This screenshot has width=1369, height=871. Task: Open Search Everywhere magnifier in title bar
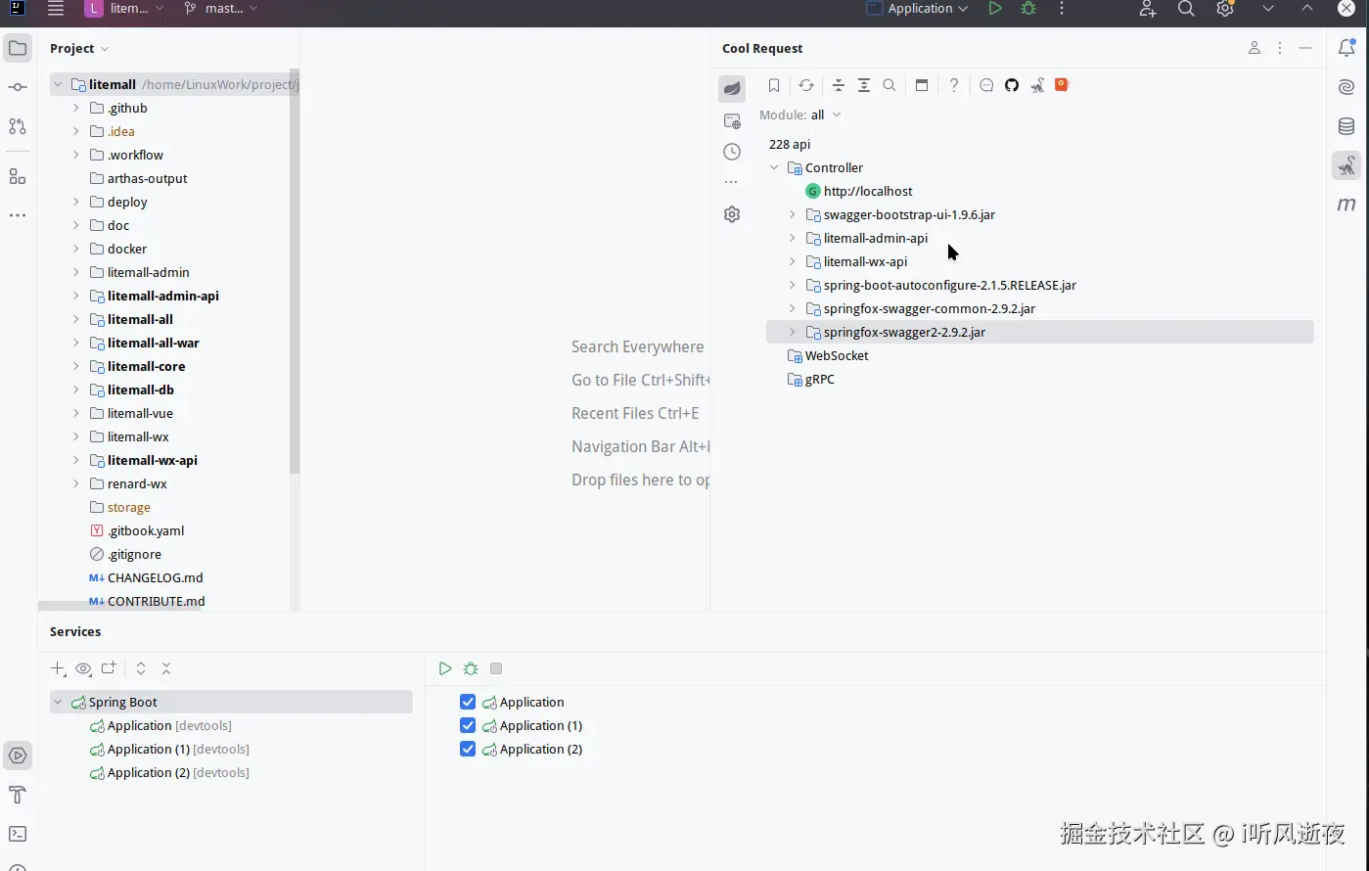[1186, 9]
